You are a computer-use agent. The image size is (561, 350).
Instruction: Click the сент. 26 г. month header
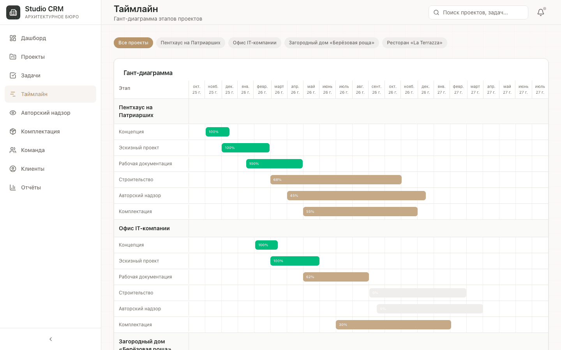(x=376, y=89)
